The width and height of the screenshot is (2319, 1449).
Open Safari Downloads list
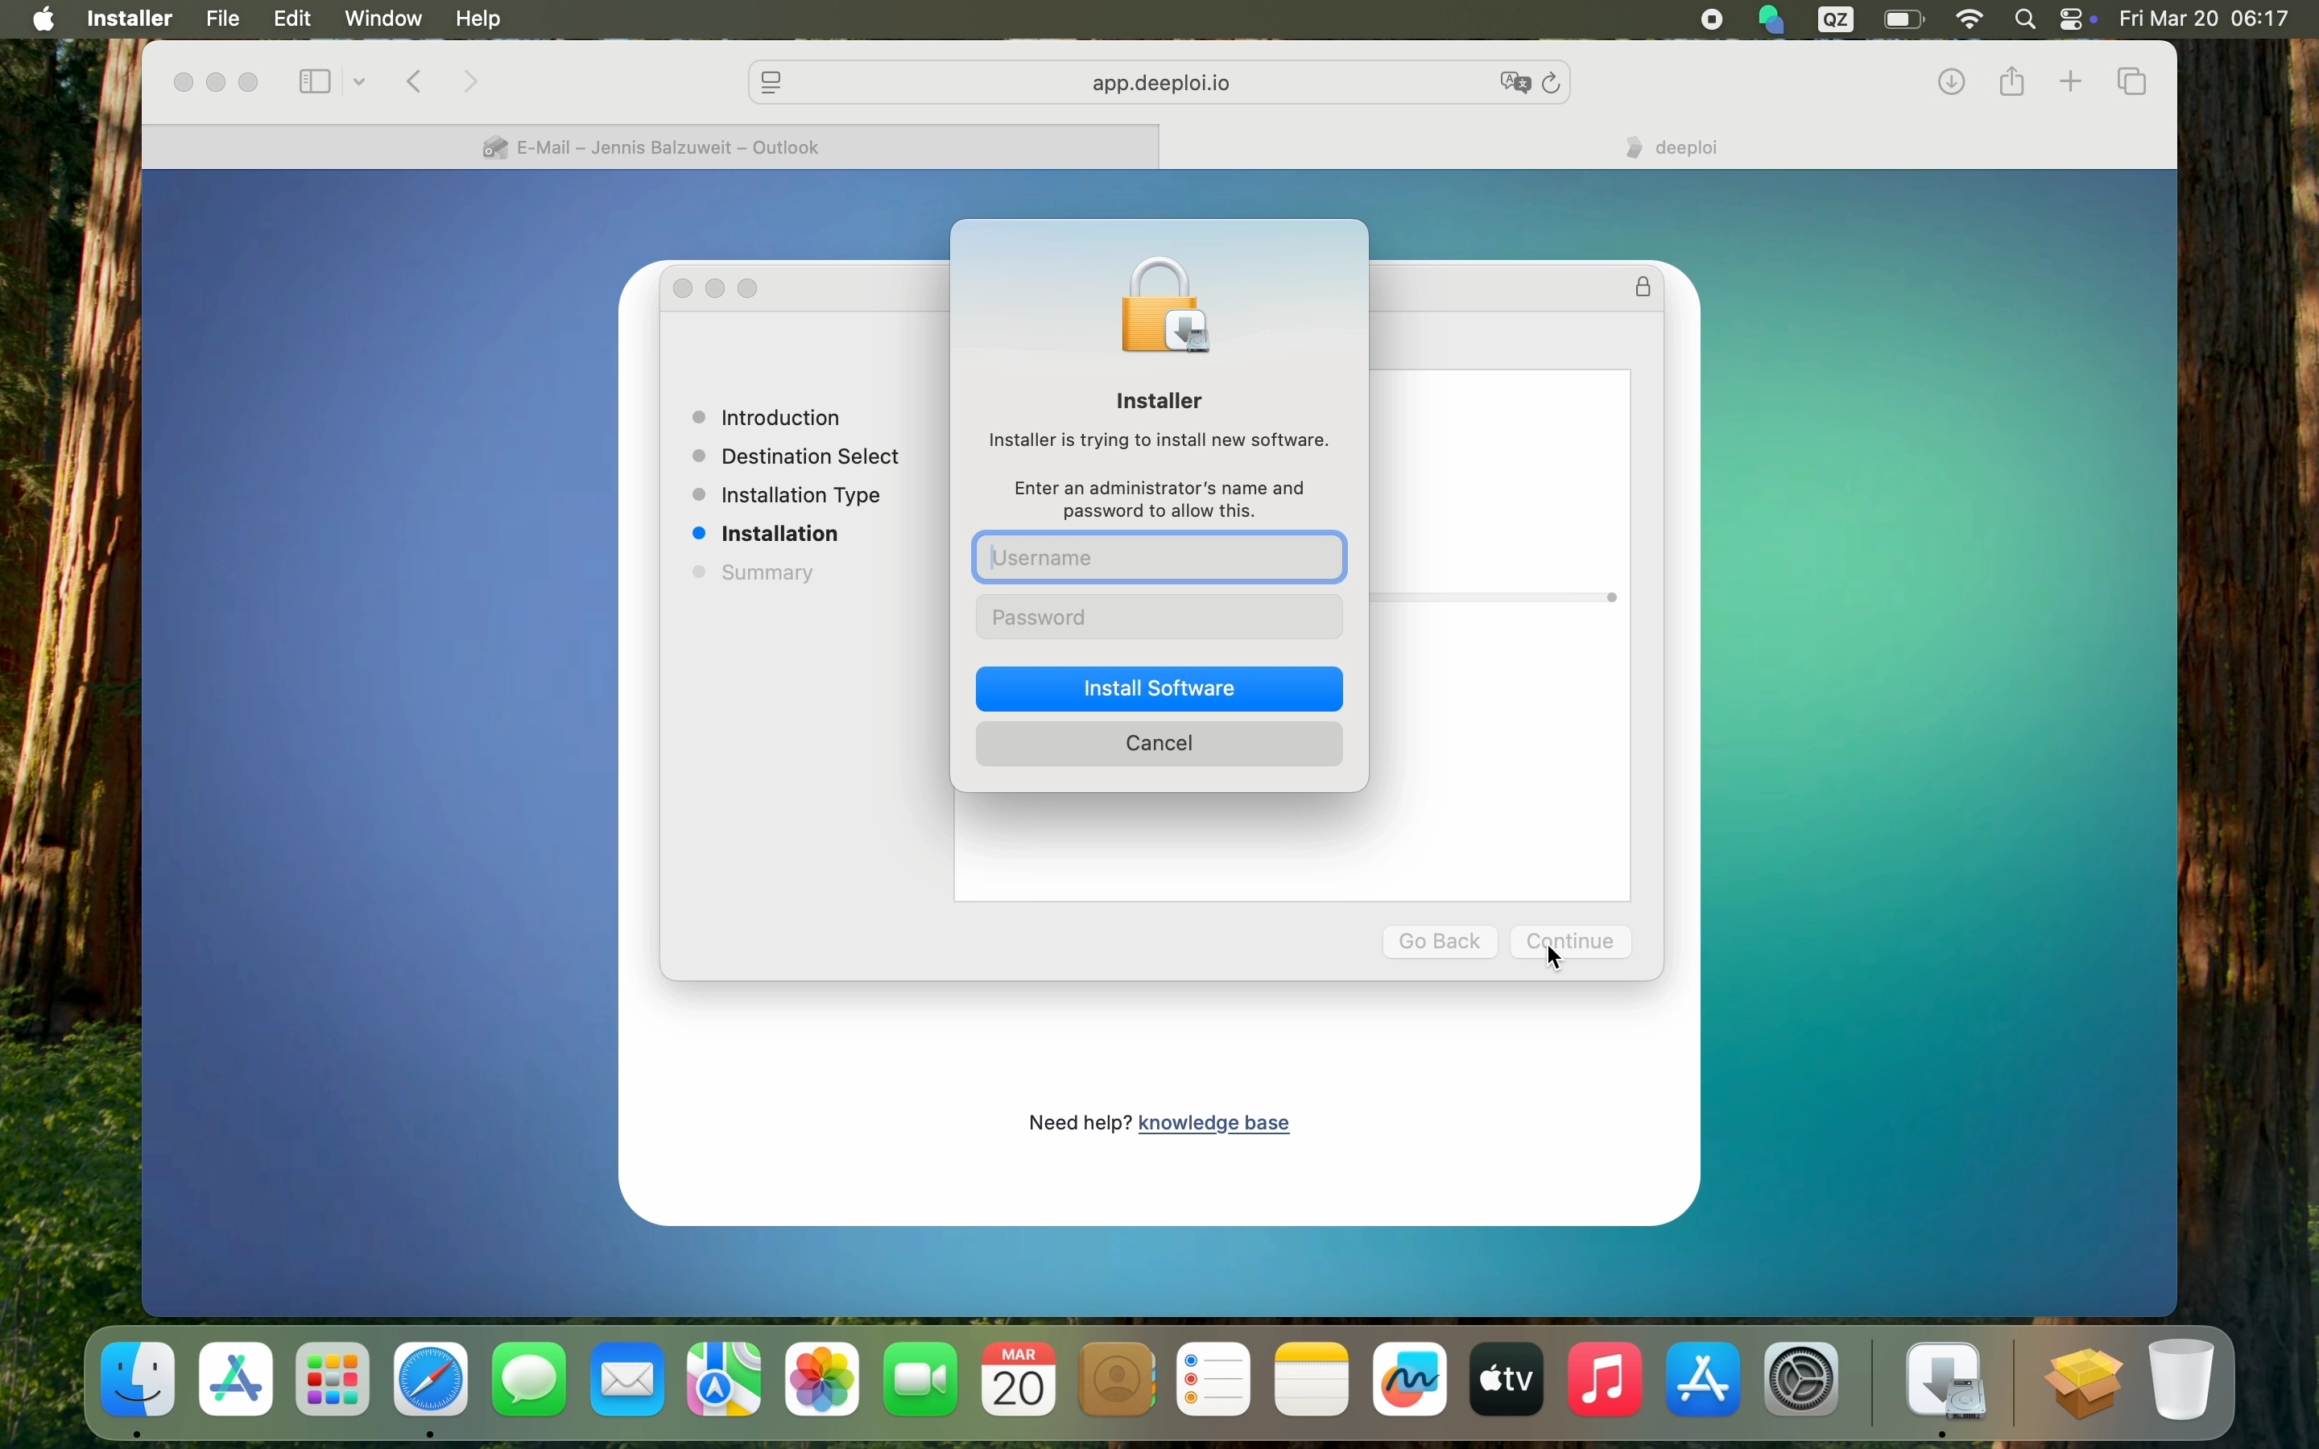point(1950,81)
